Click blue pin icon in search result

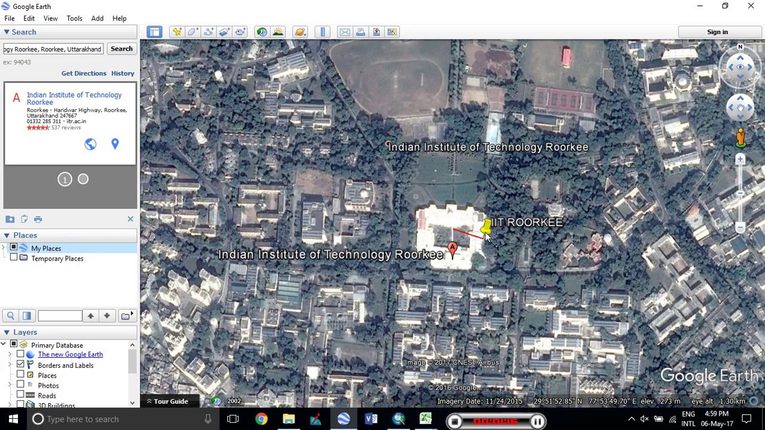tap(115, 144)
